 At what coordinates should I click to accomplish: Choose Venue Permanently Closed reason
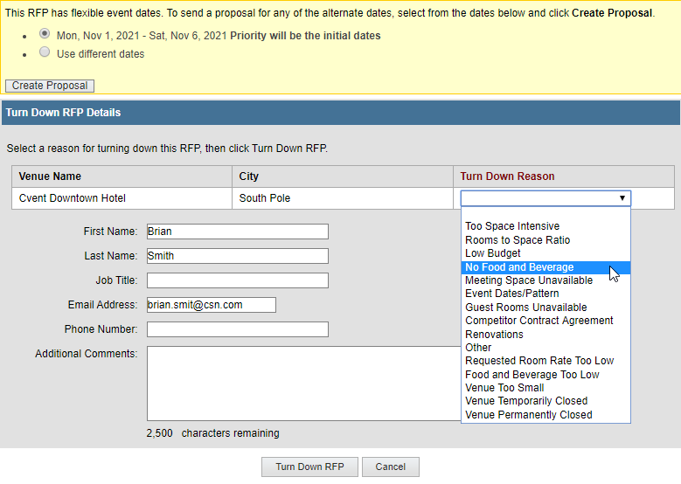pyautogui.click(x=545, y=415)
